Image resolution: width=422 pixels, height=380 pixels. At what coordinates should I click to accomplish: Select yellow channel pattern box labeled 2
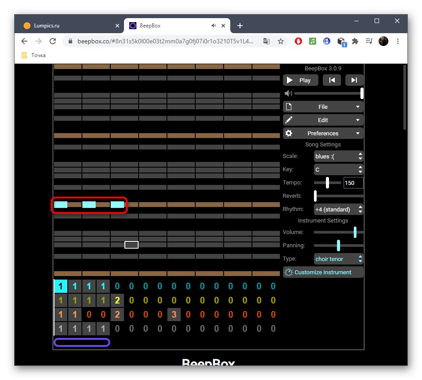click(117, 300)
